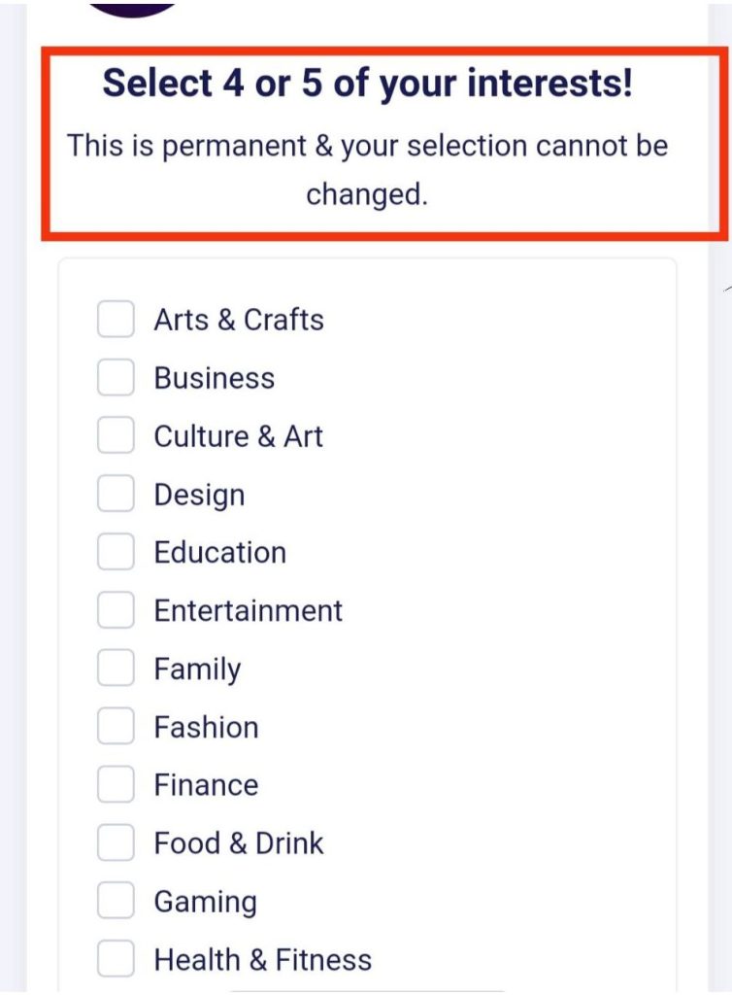This screenshot has height=995, width=732.
Task: Mark the Education checkbox
Action: pyautogui.click(x=116, y=553)
